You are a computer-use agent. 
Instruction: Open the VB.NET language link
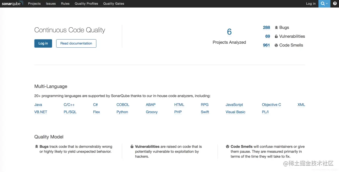[x=40, y=112]
